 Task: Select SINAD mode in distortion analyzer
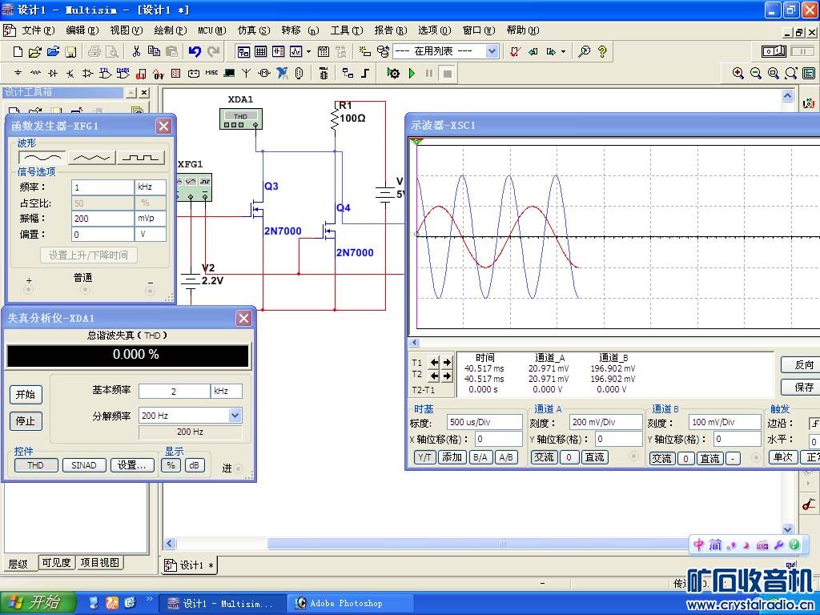click(x=83, y=465)
